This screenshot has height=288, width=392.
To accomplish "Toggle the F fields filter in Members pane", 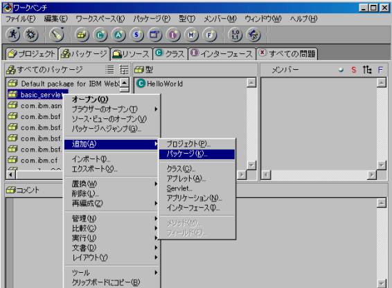I will [x=380, y=70].
